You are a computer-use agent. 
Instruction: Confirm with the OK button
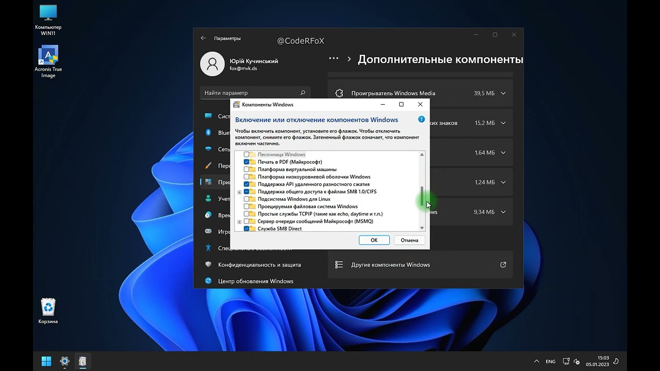click(x=374, y=240)
